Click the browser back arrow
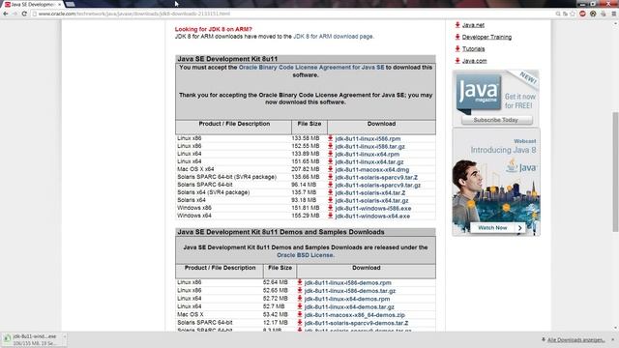Screen dimensions: 619x348 coord(6,14)
